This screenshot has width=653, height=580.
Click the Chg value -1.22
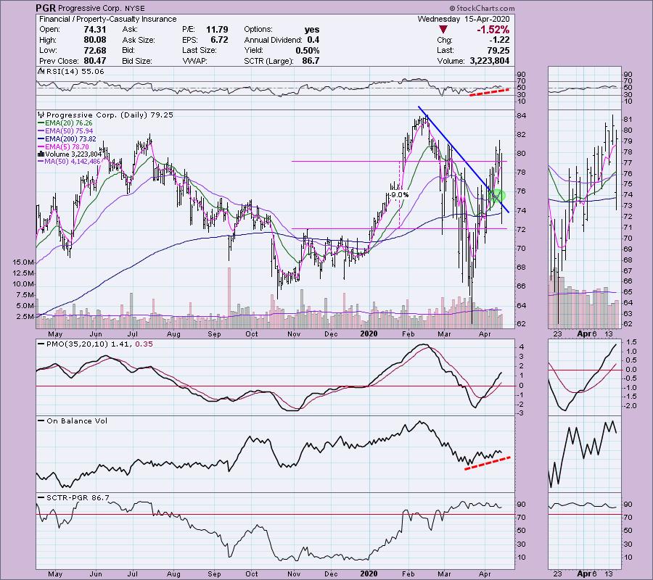(499, 40)
